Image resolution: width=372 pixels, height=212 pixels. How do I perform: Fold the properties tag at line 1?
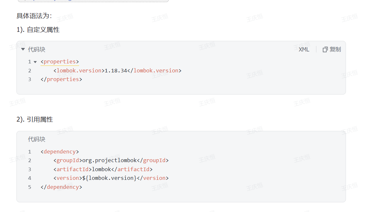(x=35, y=62)
